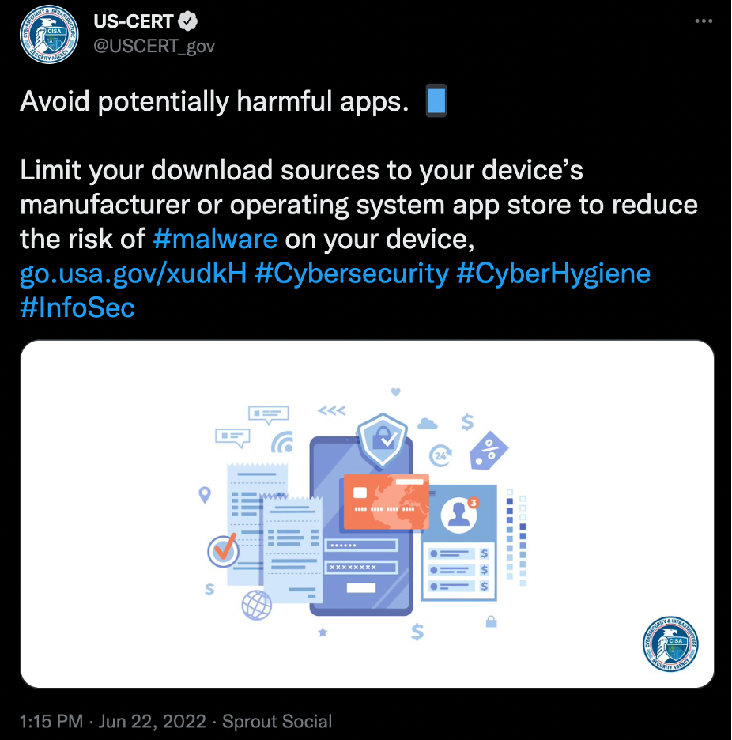Click the globe icon in illustration
The width and height of the screenshot is (732, 740).
pyautogui.click(x=257, y=605)
